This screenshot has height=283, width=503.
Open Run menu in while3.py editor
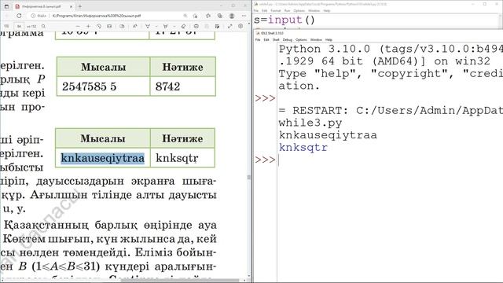(x=287, y=10)
